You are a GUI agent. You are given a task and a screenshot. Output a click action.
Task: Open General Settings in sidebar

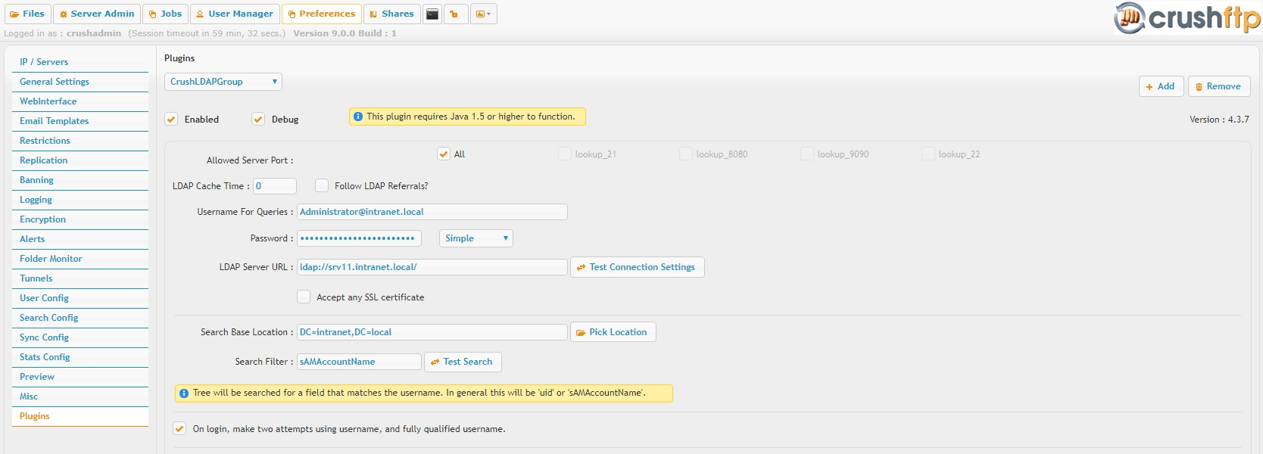click(x=80, y=82)
